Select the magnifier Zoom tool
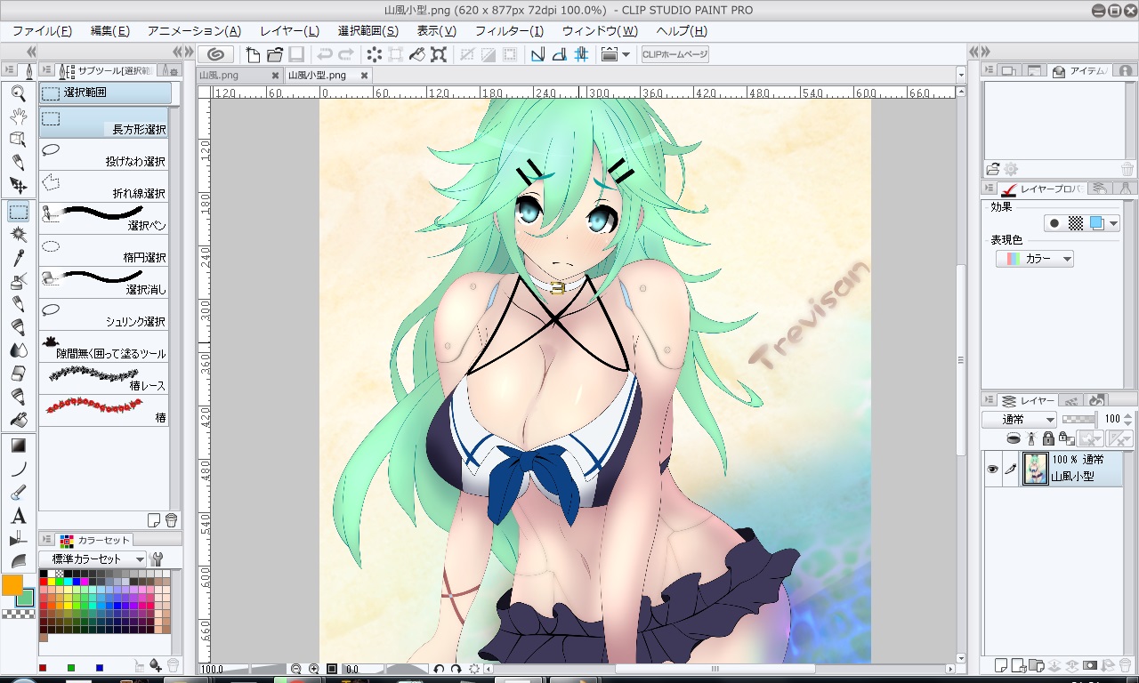1139x683 pixels. point(18,92)
